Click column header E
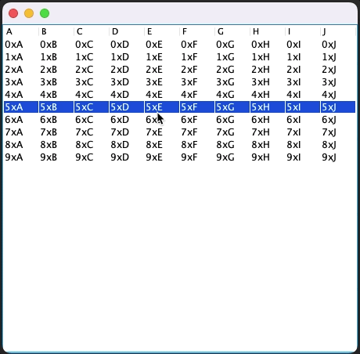The width and height of the screenshot is (360, 354). coord(162,31)
